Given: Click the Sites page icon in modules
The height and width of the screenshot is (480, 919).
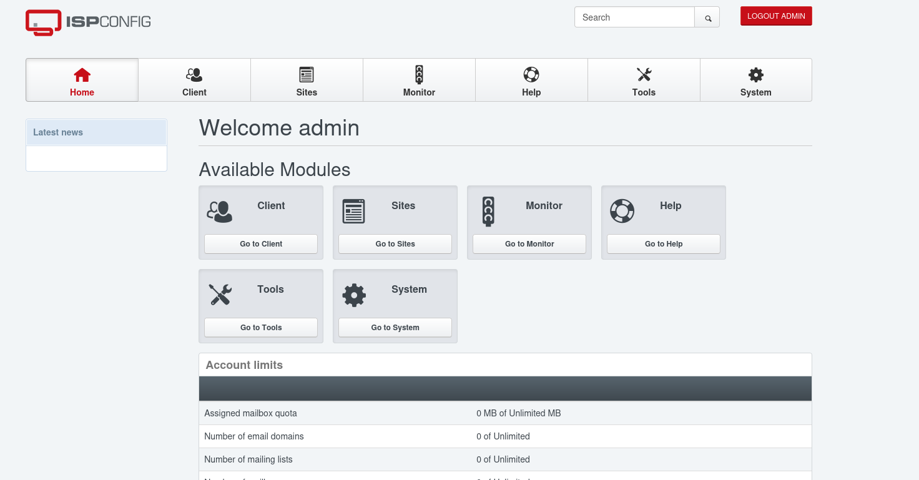Looking at the screenshot, I should point(353,212).
